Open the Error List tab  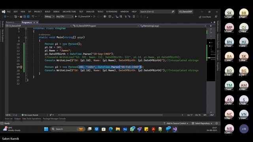(9, 119)
